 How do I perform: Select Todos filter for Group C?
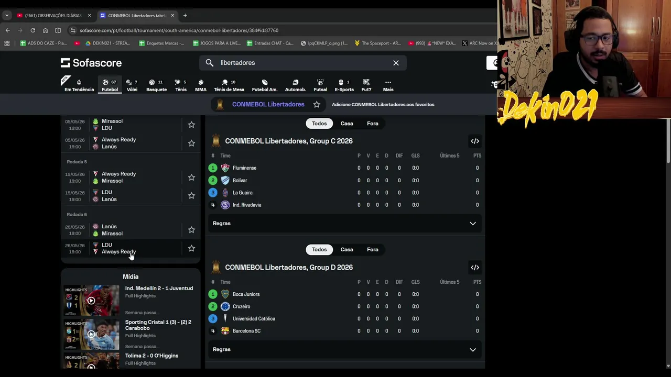319,124
